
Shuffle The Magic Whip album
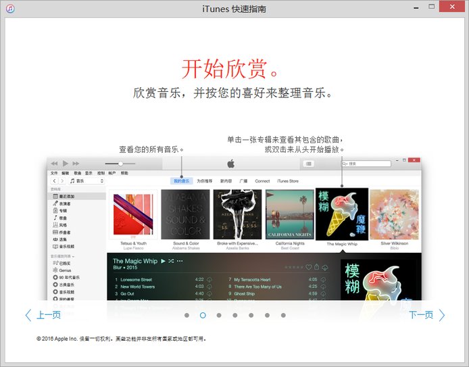click(171, 261)
